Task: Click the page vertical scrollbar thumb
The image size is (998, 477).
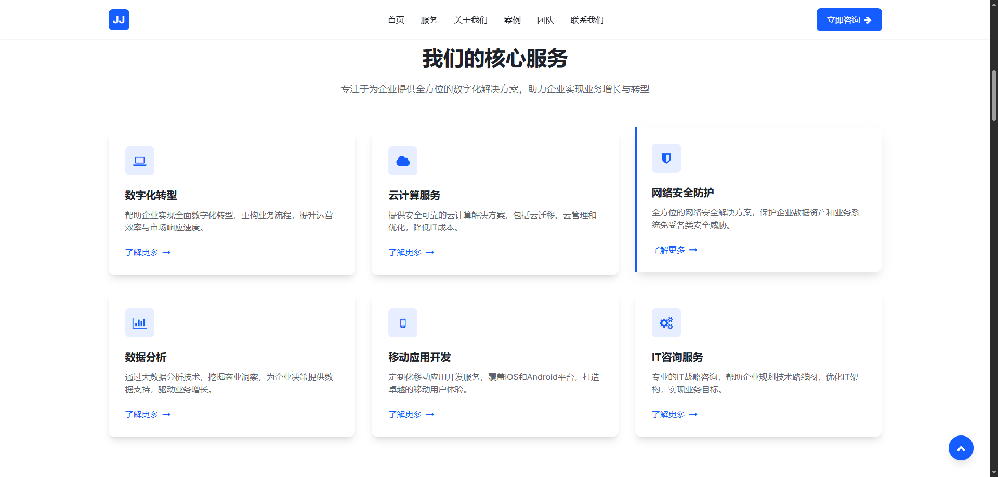Action: (994, 95)
